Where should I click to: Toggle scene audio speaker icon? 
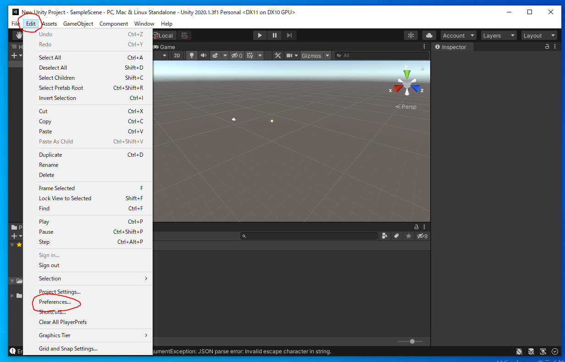coord(204,55)
